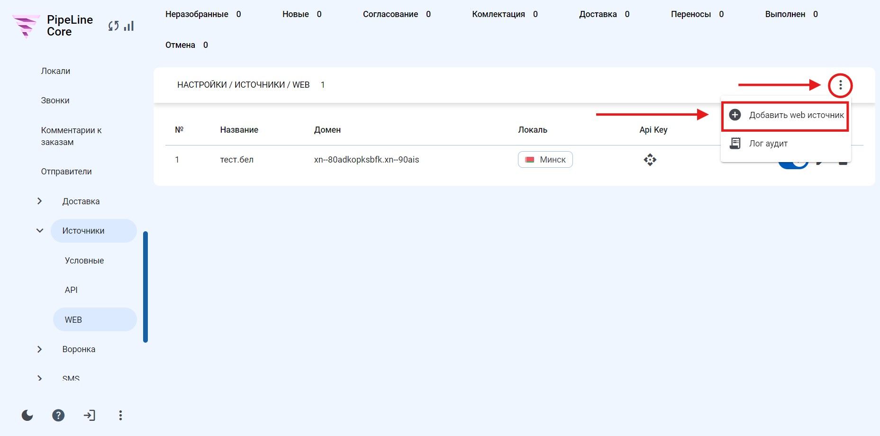Open the statistics bar chart icon
Screen dimensions: 880x436
[129, 26]
